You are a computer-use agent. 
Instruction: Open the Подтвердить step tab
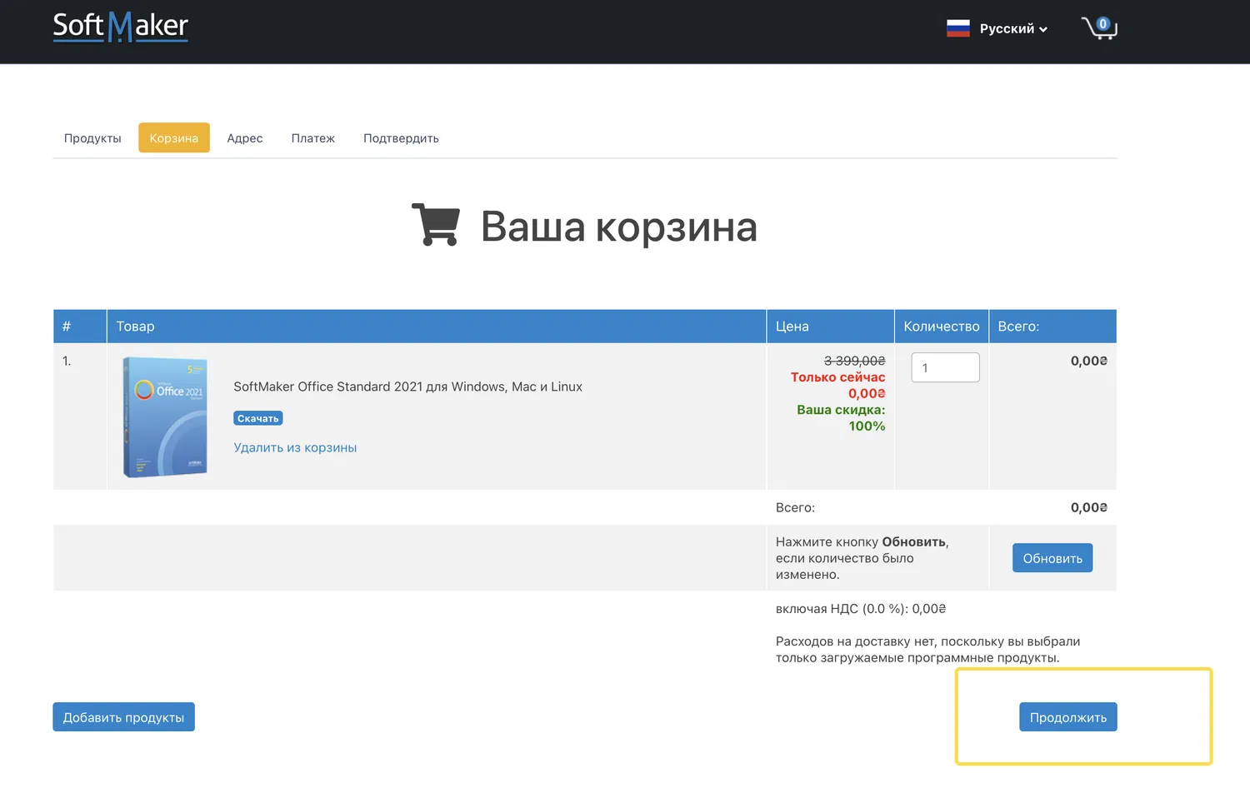(x=401, y=138)
